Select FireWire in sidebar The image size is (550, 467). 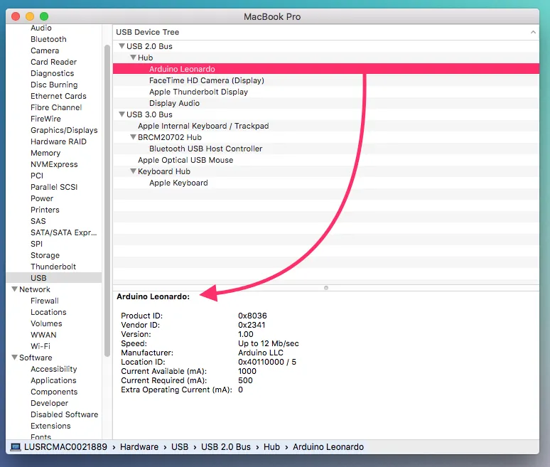click(x=45, y=119)
